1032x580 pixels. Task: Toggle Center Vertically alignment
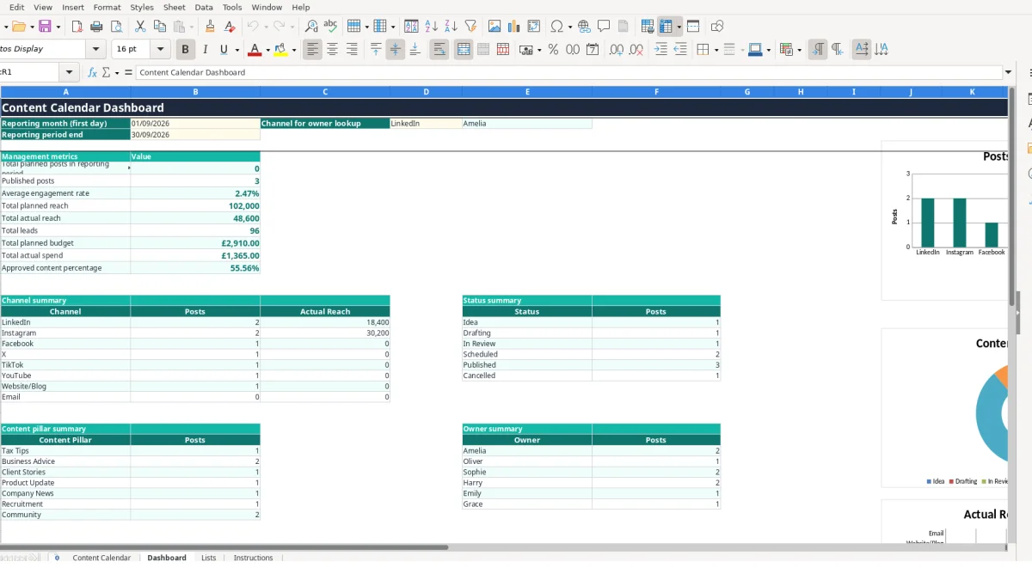pos(396,50)
